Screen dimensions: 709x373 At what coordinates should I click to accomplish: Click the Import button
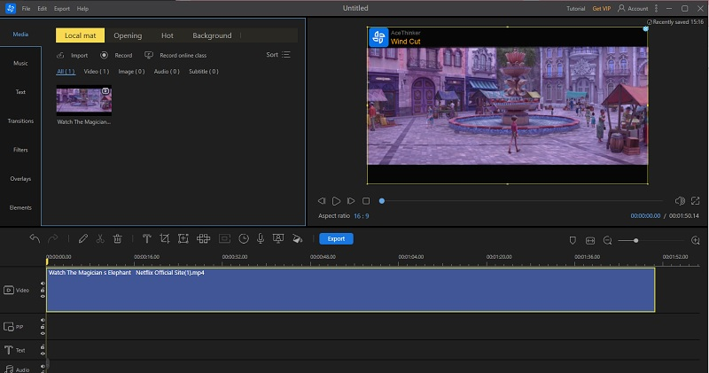[73, 55]
